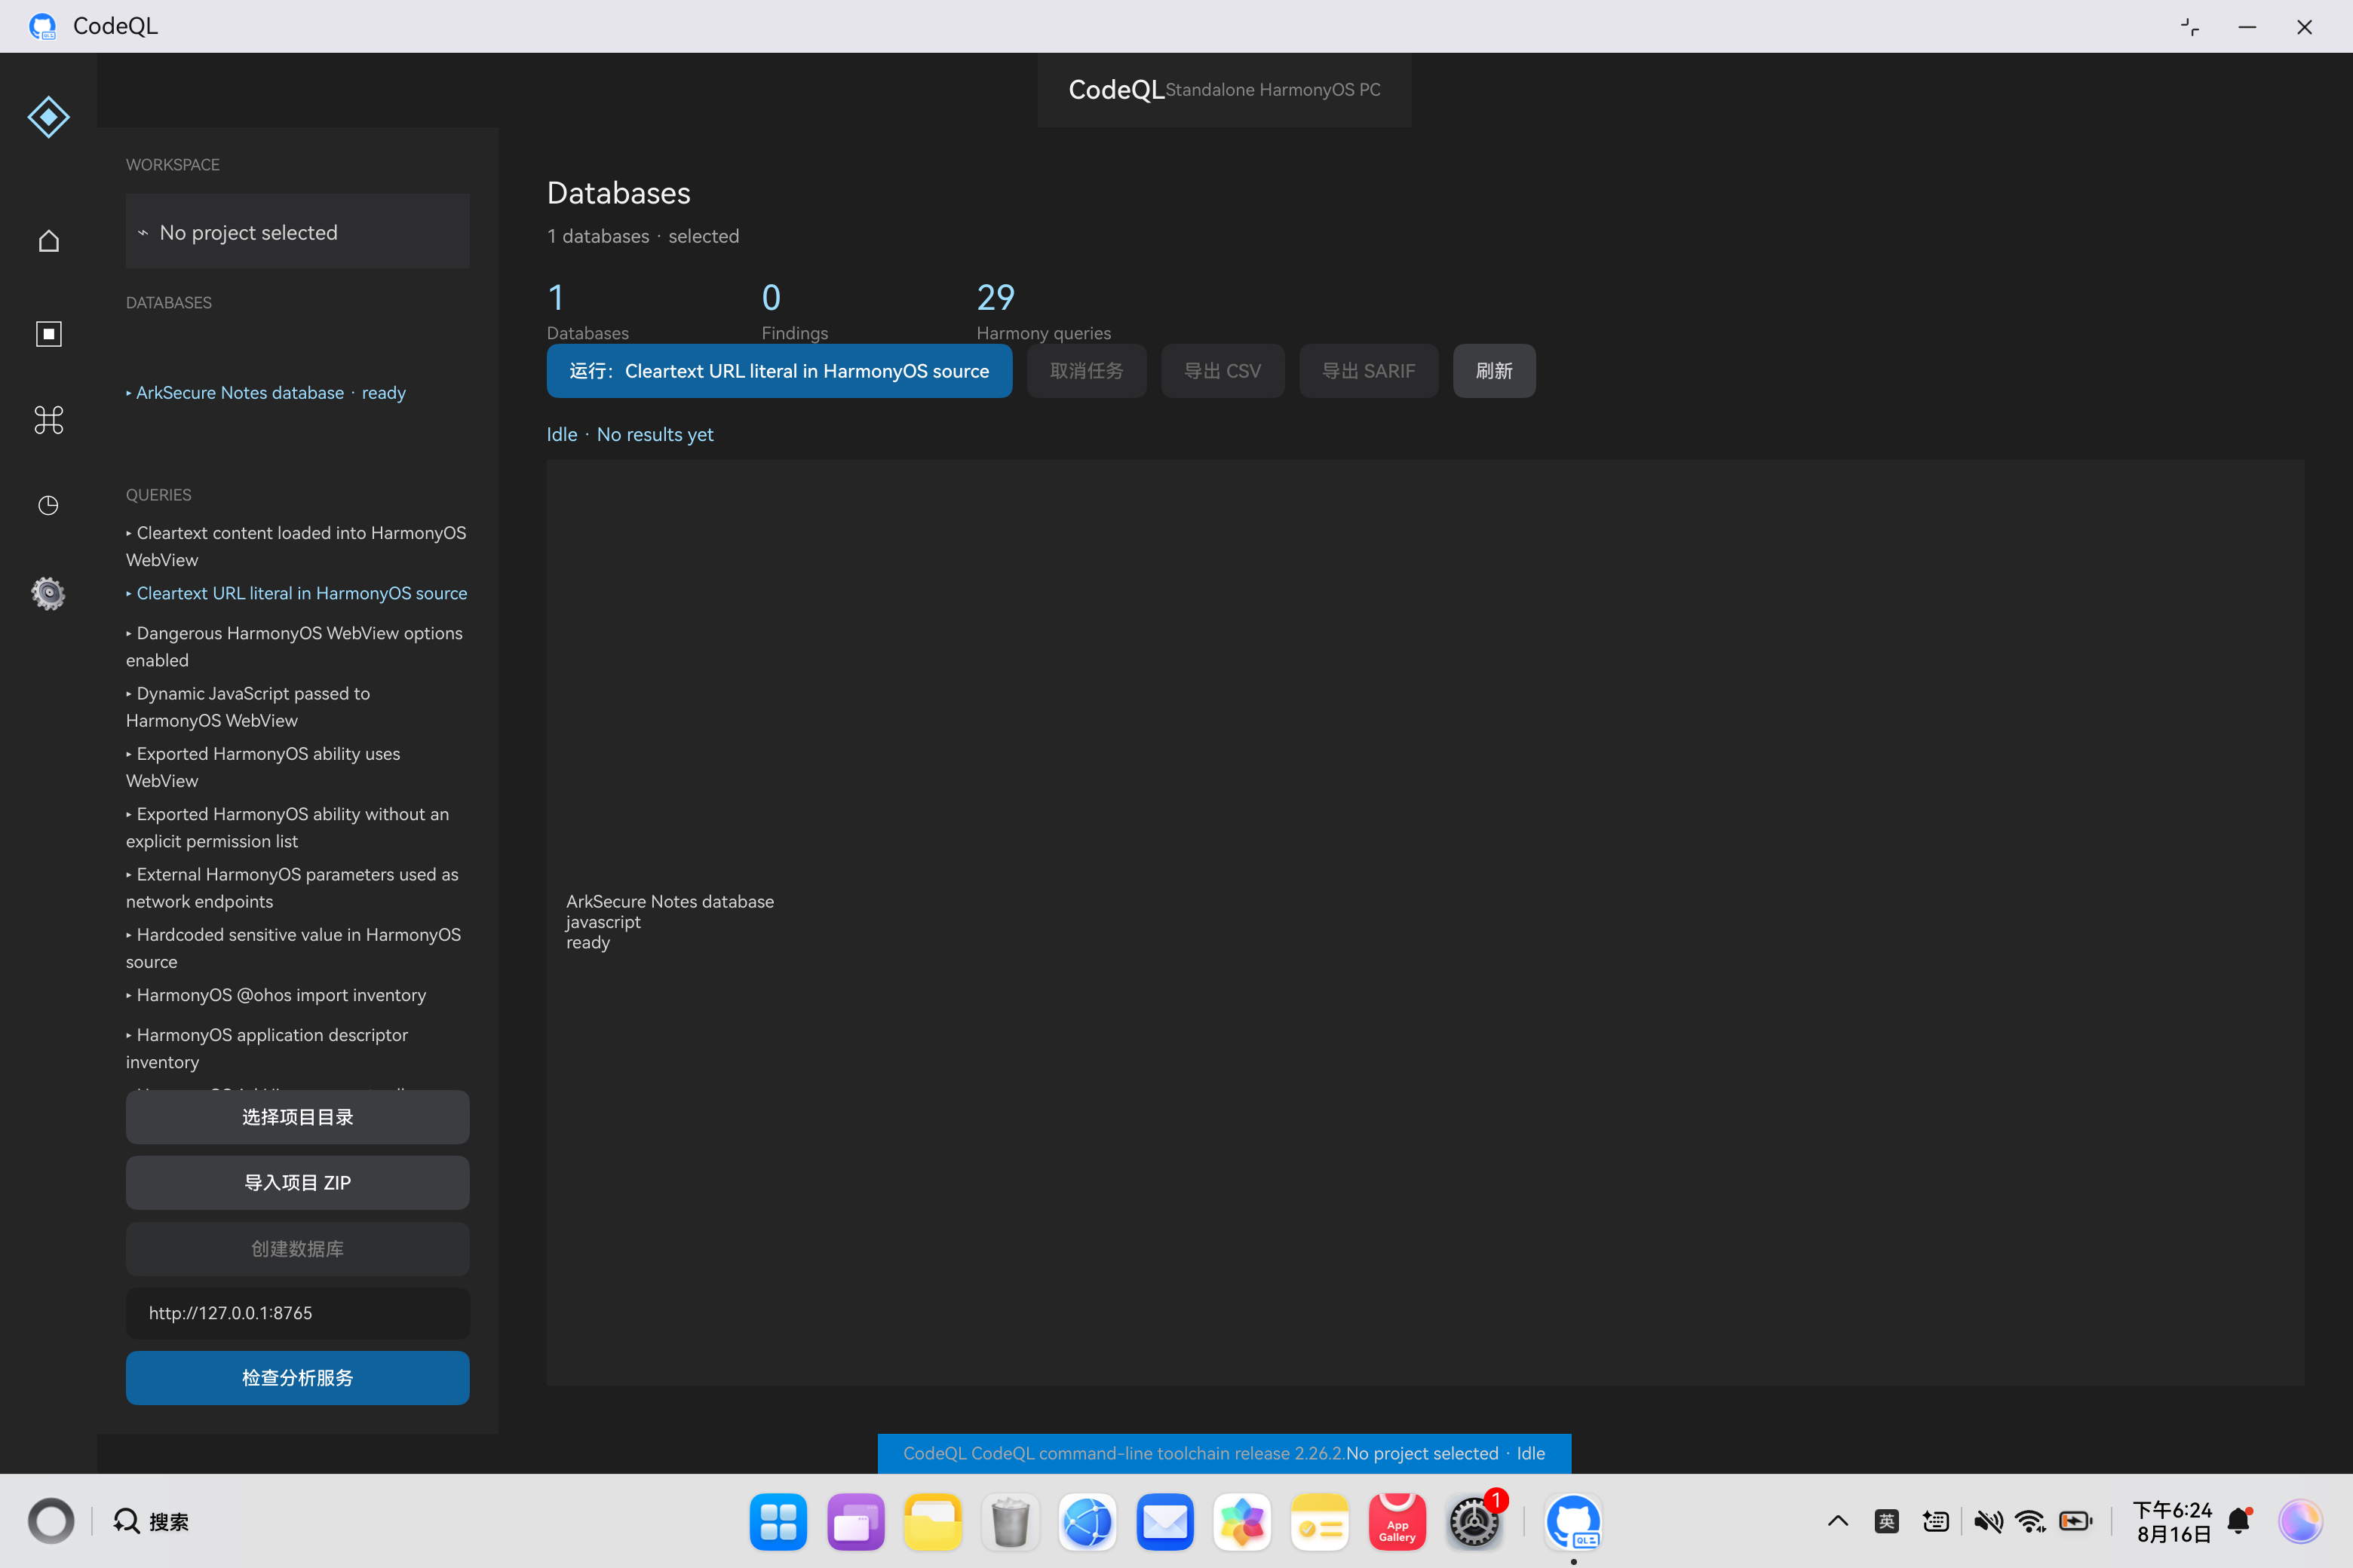The width and height of the screenshot is (2353, 1568).
Task: Open system Settings with the badge in the dock
Action: [x=1474, y=1522]
